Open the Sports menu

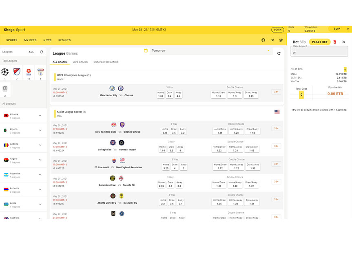click(x=12, y=40)
